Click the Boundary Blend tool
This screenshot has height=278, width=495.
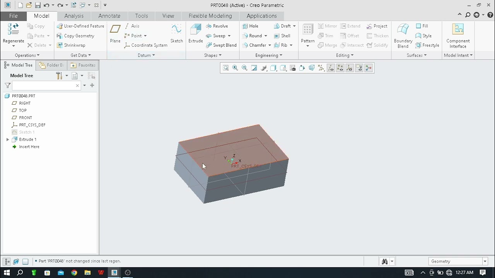click(403, 36)
